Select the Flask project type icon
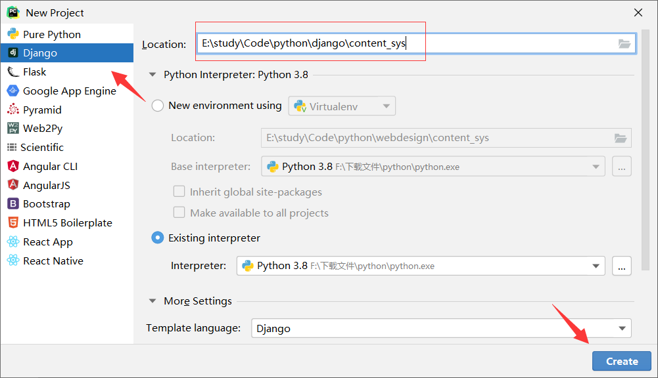This screenshot has width=658, height=378. click(13, 72)
